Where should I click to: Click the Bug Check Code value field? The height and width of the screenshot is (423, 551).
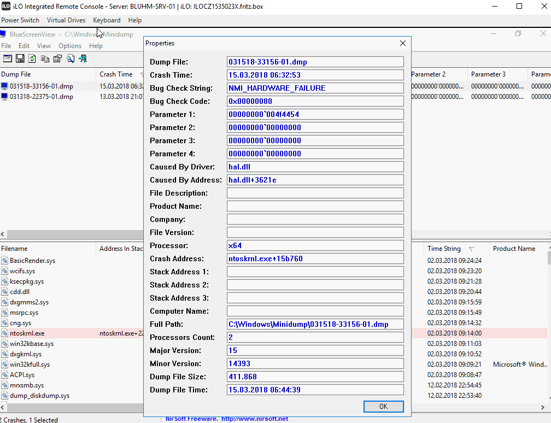(315, 101)
